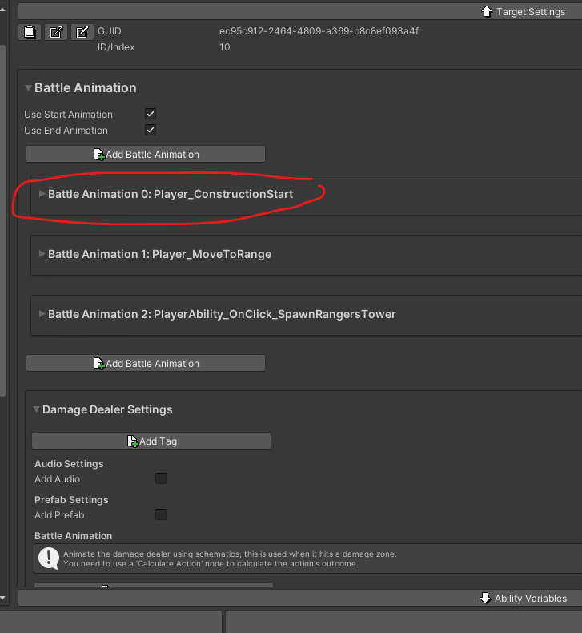Click the down arrow icon on Ability Variables
This screenshot has height=633, width=582.
(x=485, y=598)
